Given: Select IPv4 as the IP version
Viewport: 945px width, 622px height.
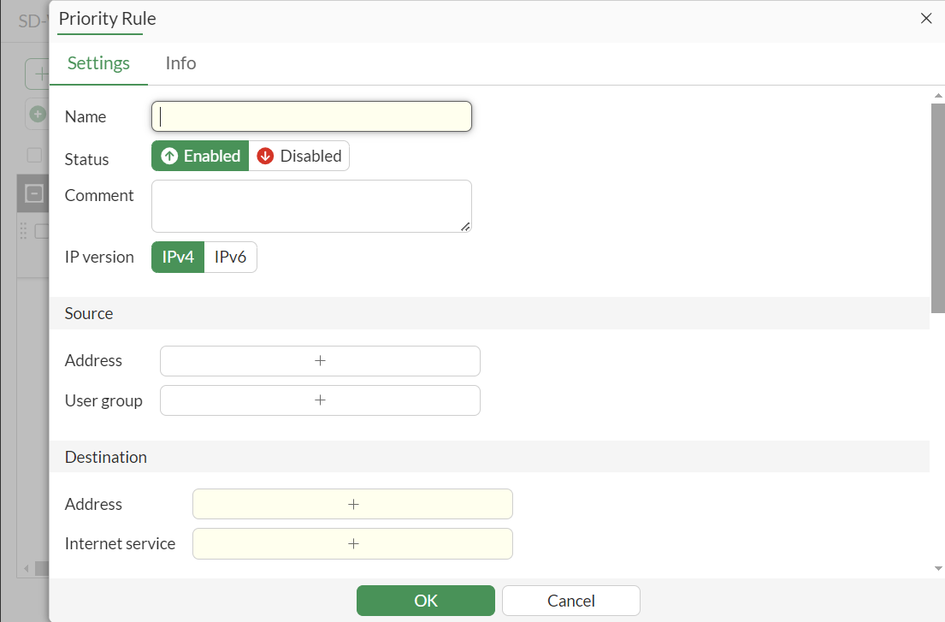Looking at the screenshot, I should click(178, 258).
